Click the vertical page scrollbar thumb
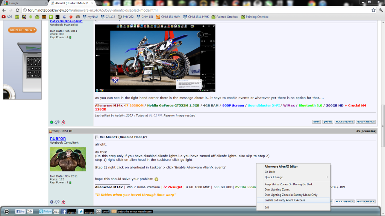This screenshot has height=216, width=385. (x=383, y=126)
